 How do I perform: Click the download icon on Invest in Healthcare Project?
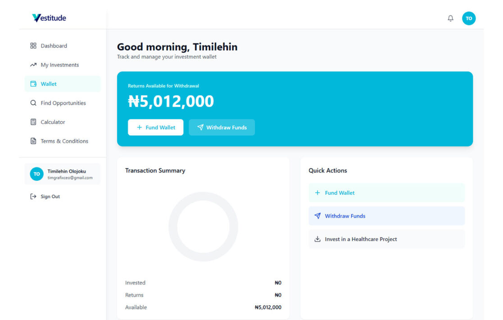coord(317,239)
